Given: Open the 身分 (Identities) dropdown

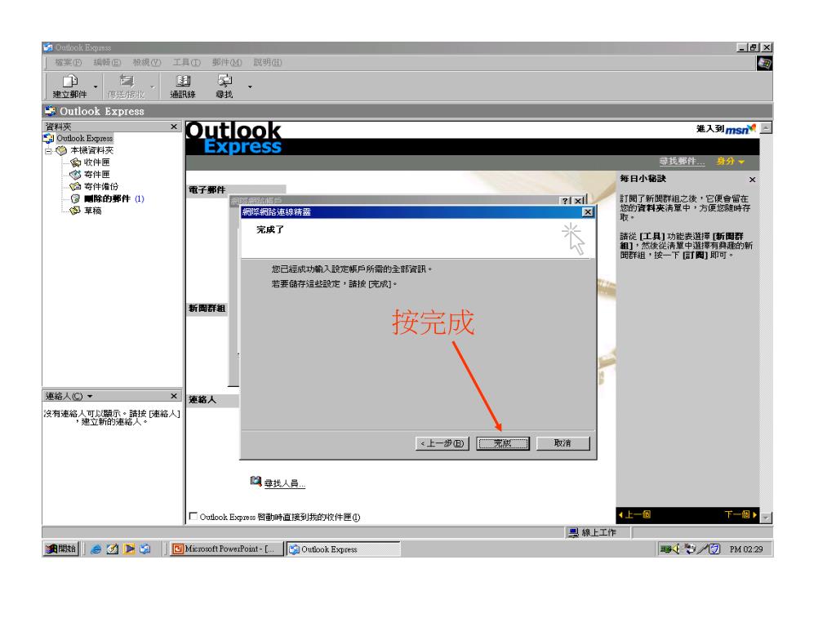Looking at the screenshot, I should coord(730,161).
